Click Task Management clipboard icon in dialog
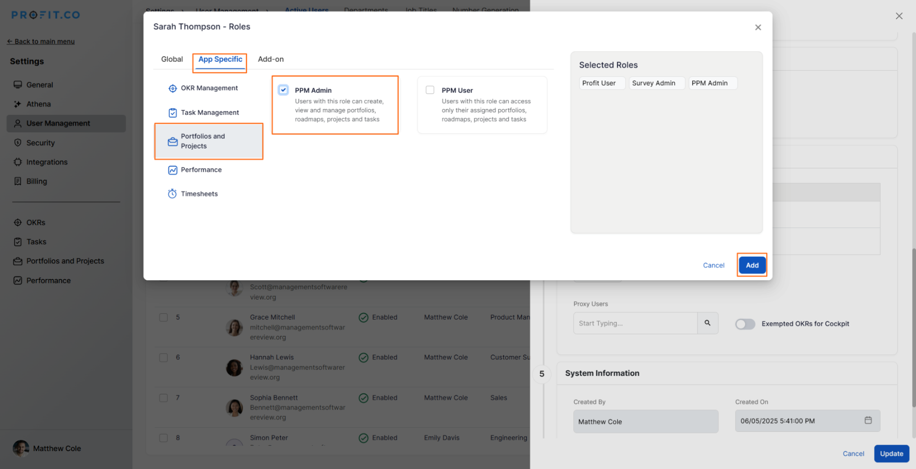This screenshot has width=916, height=469. pyautogui.click(x=172, y=113)
